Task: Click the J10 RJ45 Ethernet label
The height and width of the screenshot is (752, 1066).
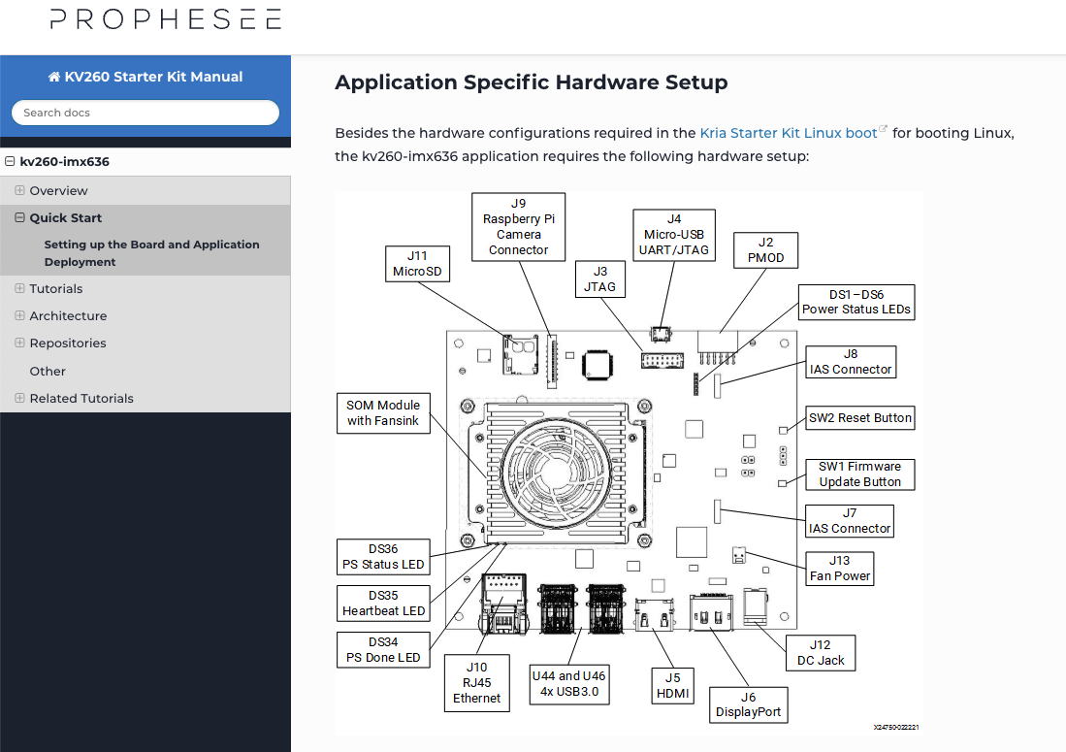Action: pyautogui.click(x=476, y=683)
